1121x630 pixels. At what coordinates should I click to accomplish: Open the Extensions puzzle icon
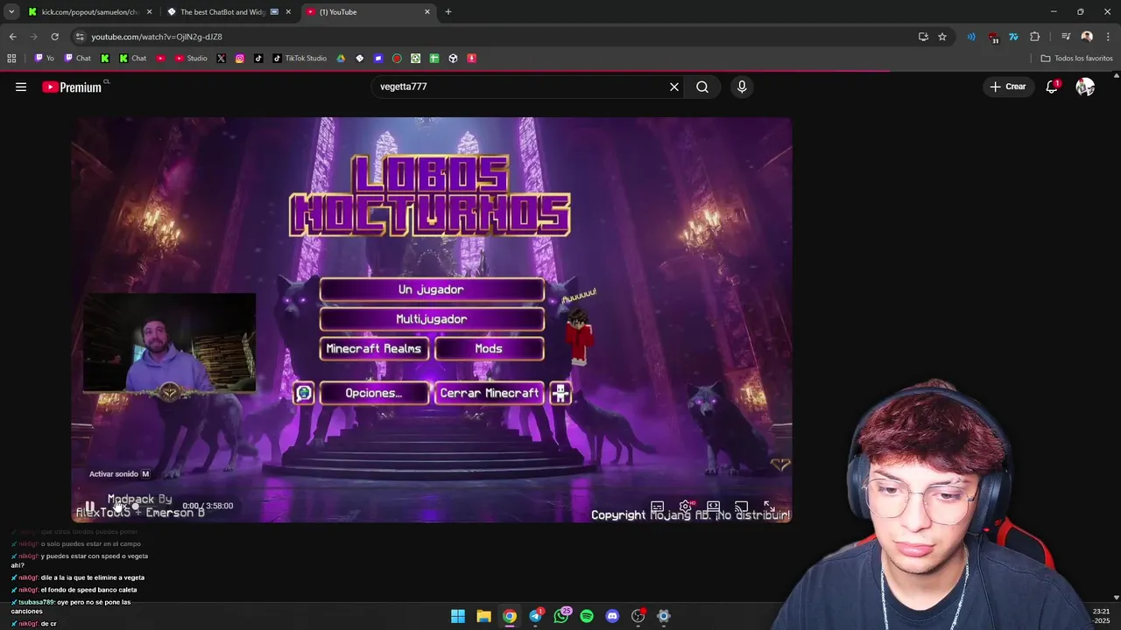pyautogui.click(x=1034, y=37)
